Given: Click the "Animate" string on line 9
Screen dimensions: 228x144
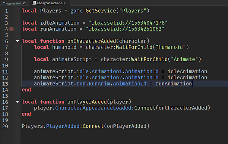Looking at the screenshot, I should pos(184,59).
